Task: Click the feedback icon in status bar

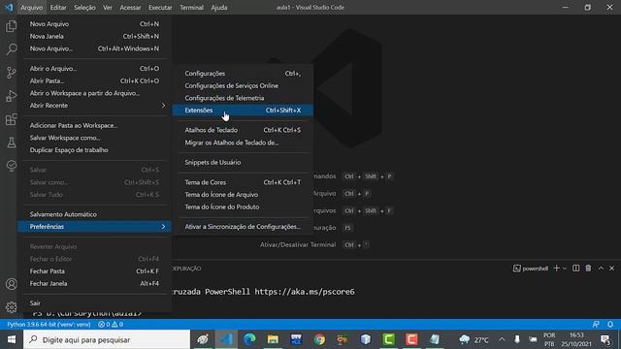Action: click(596, 324)
